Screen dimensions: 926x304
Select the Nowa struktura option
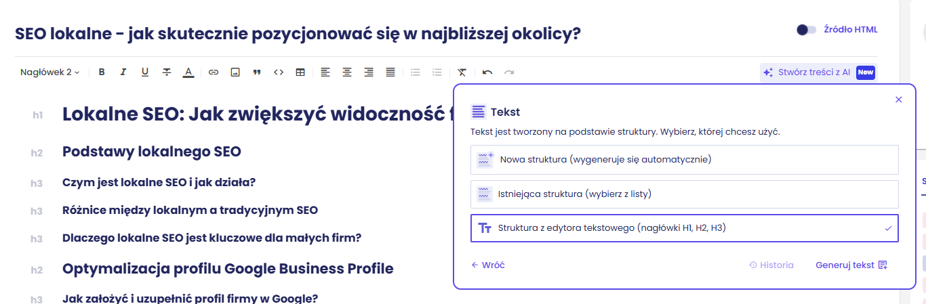click(684, 160)
